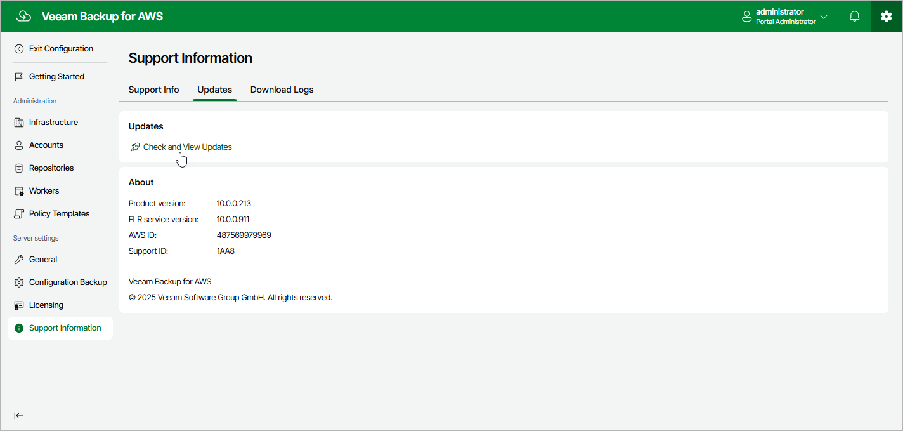The height and width of the screenshot is (431, 903).
Task: Click the rocket icon beside Check and View Updates
Action: [x=135, y=147]
